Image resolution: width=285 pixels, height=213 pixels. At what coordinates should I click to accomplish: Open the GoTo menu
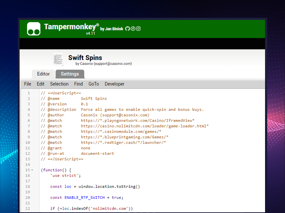pos(94,84)
